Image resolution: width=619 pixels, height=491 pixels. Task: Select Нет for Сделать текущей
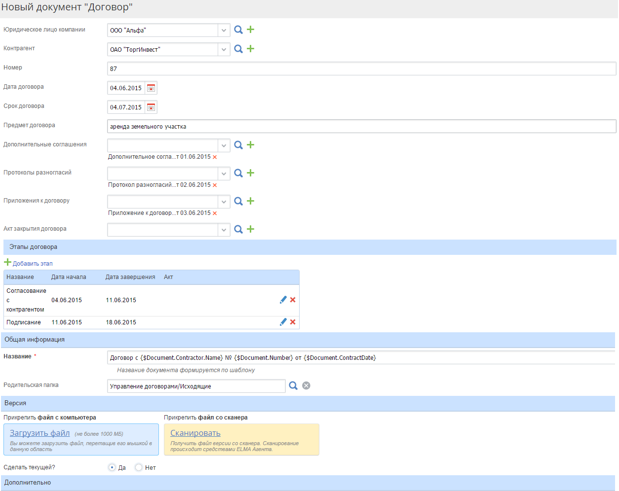139,467
